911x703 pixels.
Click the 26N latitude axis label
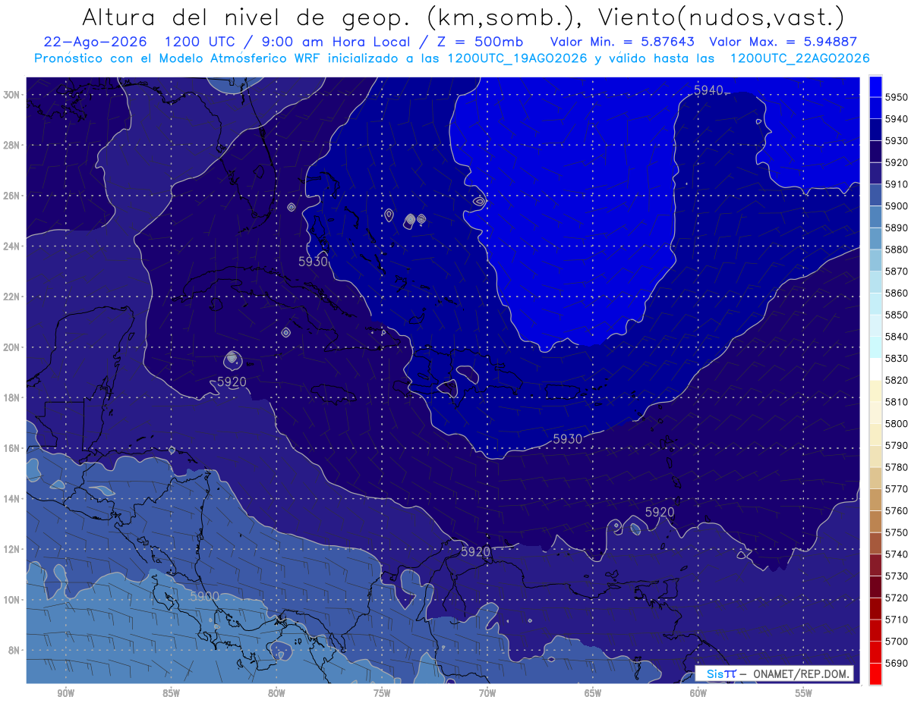(13, 196)
